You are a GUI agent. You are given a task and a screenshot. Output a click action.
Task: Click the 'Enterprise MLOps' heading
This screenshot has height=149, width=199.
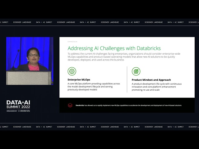[79, 80]
